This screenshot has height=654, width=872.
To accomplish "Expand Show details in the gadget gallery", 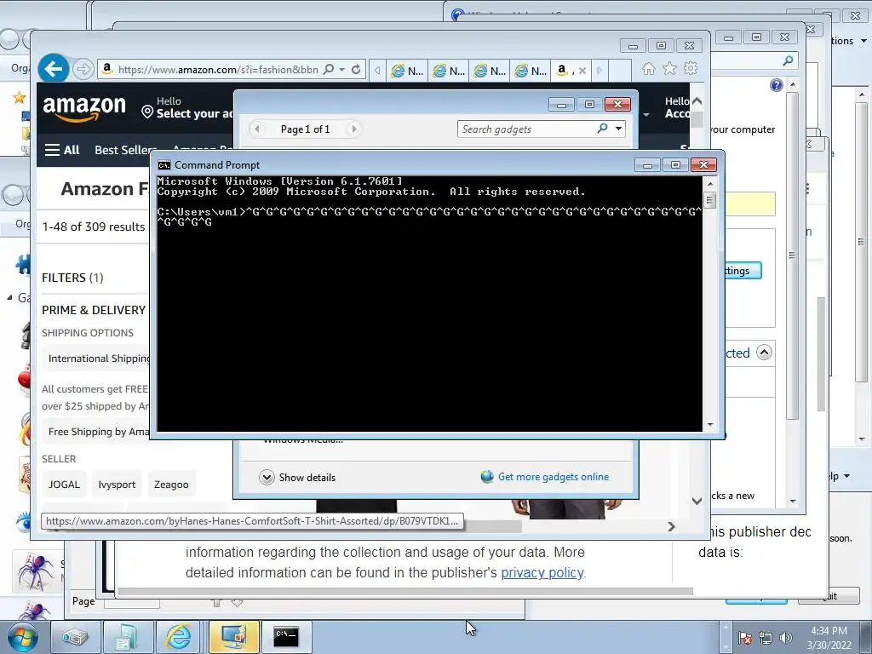I will click(297, 477).
